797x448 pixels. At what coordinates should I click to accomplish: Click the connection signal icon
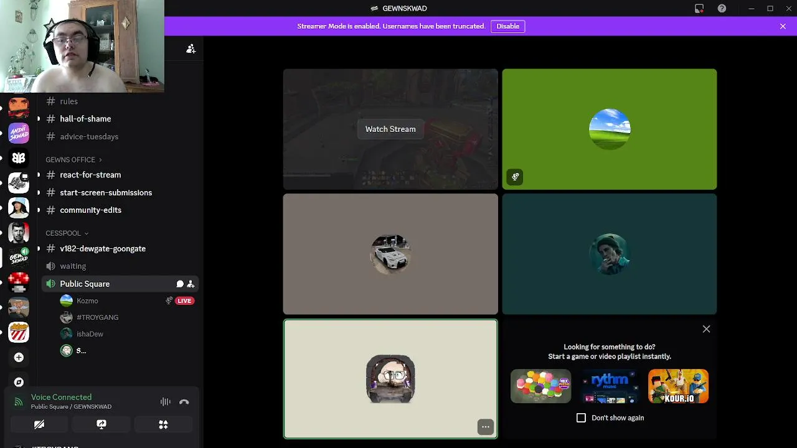click(19, 402)
